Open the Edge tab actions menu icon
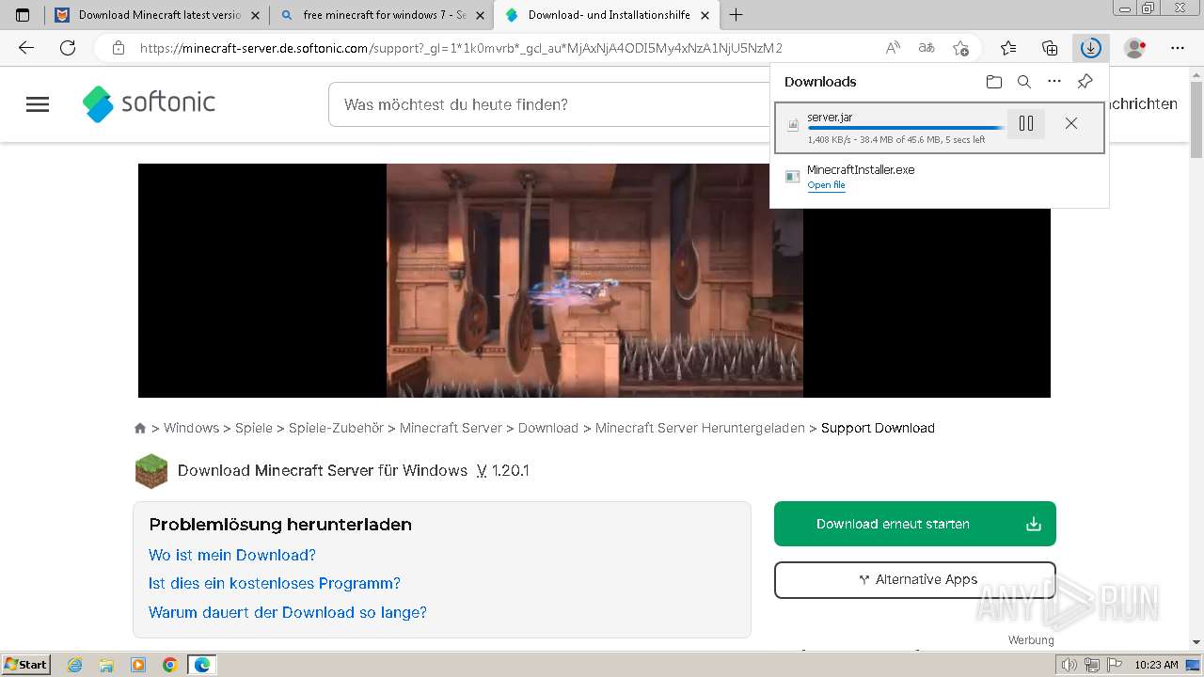The width and height of the screenshot is (1204, 677). (x=23, y=15)
